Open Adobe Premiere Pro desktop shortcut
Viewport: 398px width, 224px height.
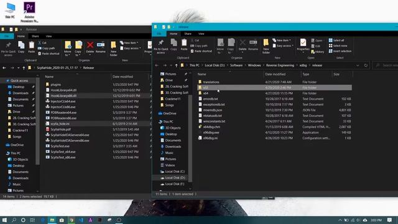coord(29,12)
